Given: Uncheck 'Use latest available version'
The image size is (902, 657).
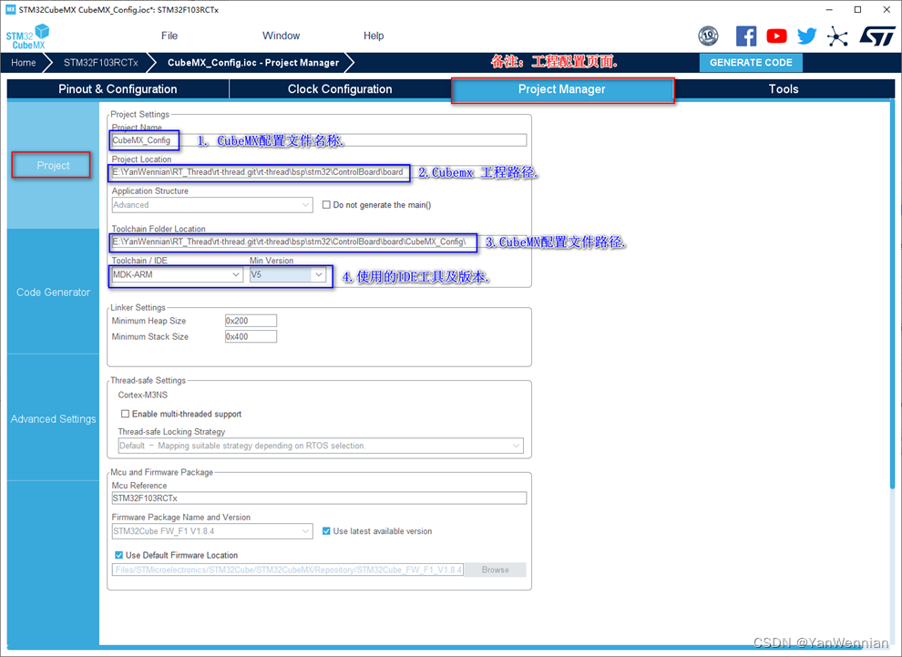Looking at the screenshot, I should 326,531.
